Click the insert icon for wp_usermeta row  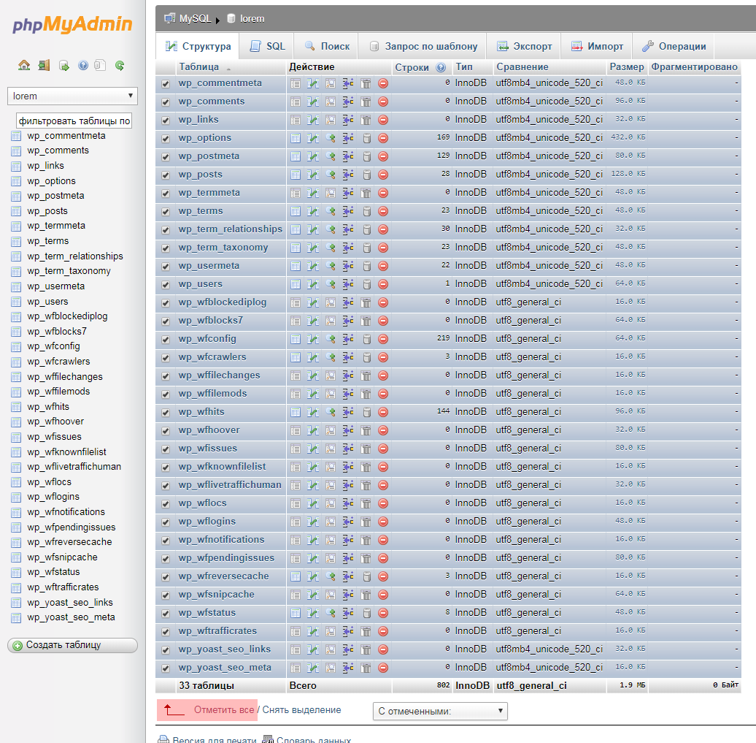[x=348, y=266]
